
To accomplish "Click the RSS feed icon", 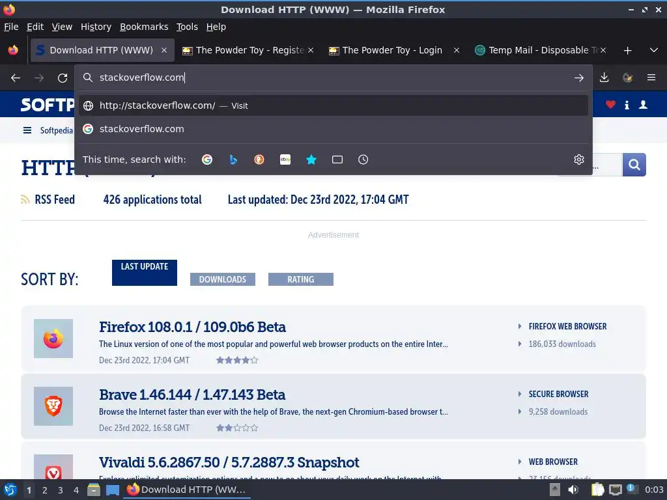I will click(x=25, y=199).
